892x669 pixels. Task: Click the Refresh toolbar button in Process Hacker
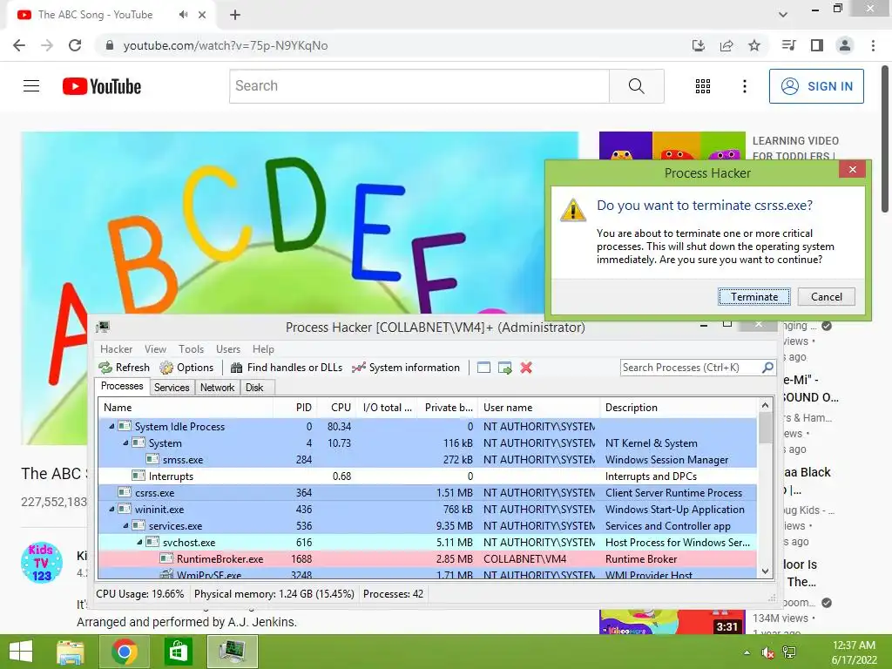[x=125, y=368]
